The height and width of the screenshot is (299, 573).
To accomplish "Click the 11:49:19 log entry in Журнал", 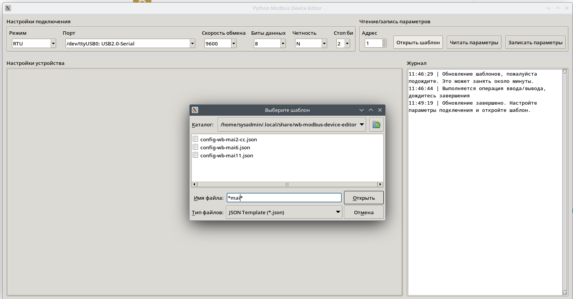I will (473, 107).
